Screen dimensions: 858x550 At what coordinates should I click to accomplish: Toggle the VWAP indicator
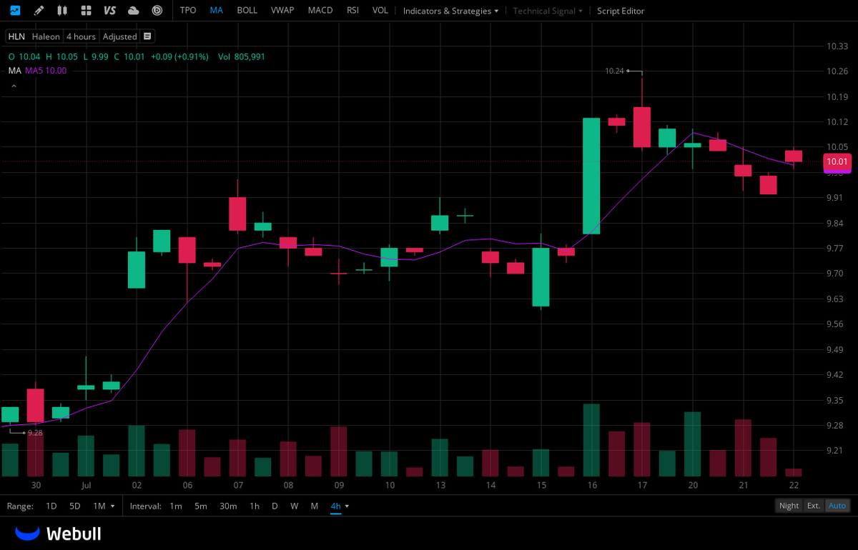[282, 11]
